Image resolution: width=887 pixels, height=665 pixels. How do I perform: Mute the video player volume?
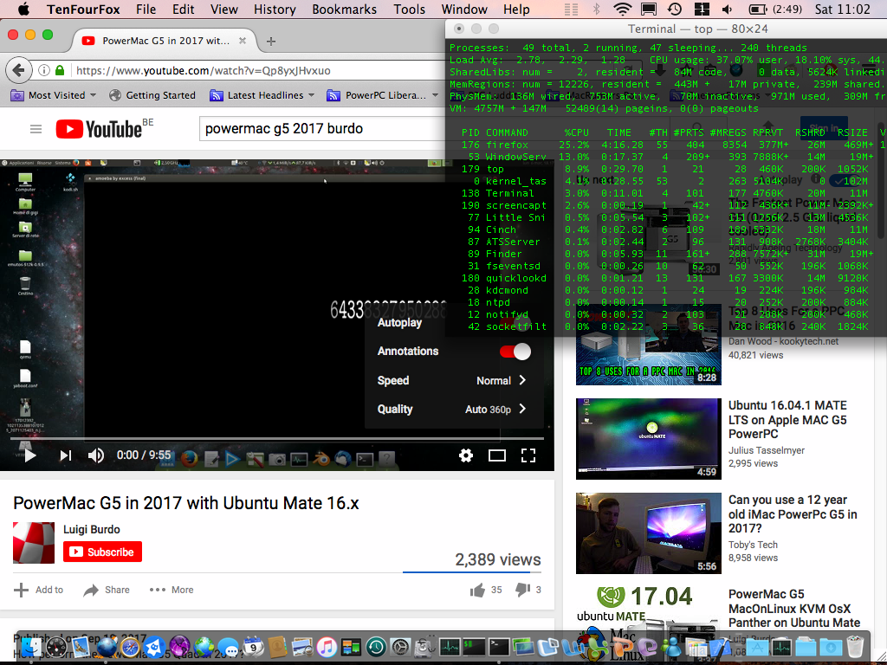96,455
